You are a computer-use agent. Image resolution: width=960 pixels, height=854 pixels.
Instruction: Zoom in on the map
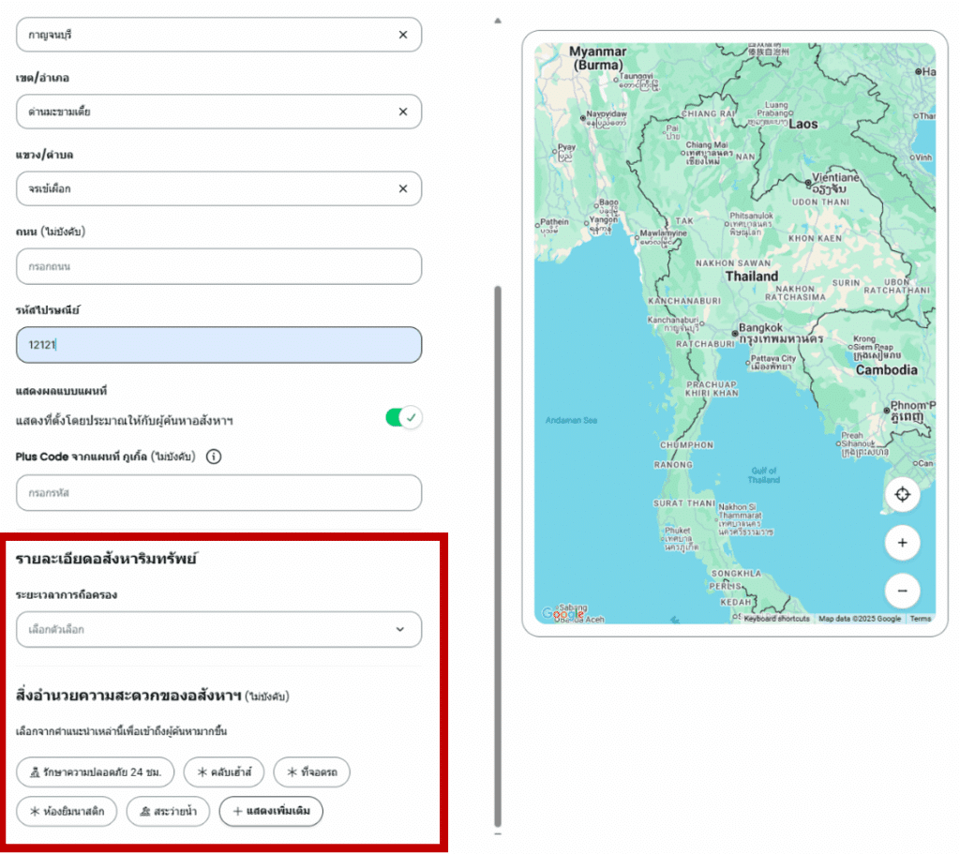point(902,543)
